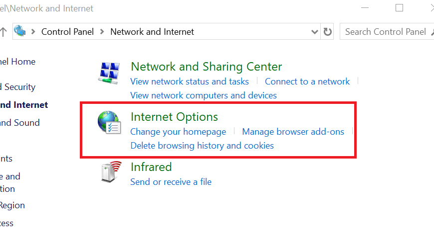Maximize the Control Panel window
434x251 pixels.
tap(399, 8)
